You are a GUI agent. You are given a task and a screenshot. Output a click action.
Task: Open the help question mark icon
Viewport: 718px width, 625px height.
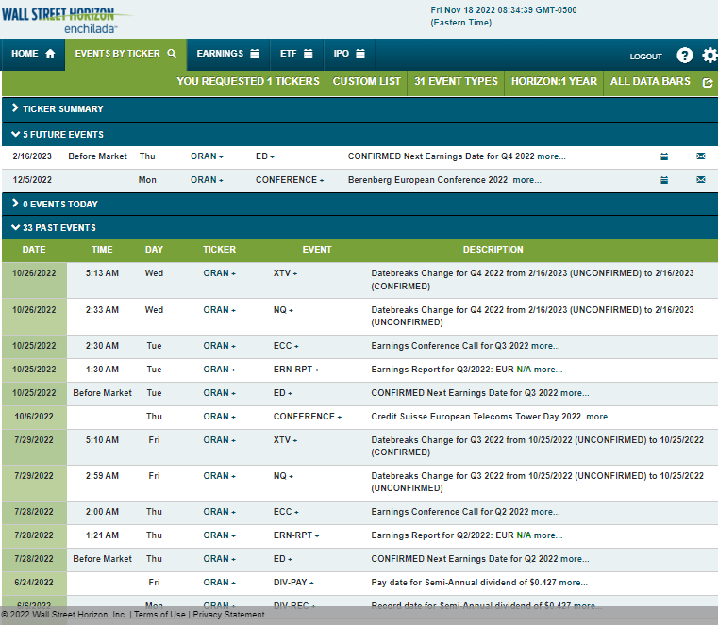tap(685, 56)
